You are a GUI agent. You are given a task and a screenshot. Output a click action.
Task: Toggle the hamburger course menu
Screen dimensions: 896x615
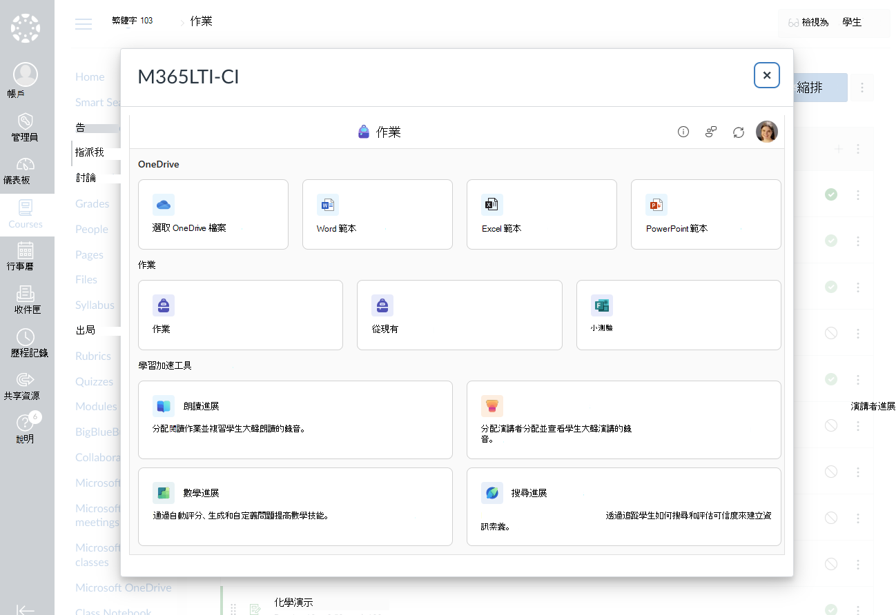(x=84, y=24)
